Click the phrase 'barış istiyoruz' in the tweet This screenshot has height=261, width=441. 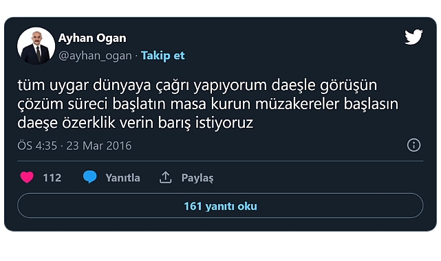click(x=206, y=123)
